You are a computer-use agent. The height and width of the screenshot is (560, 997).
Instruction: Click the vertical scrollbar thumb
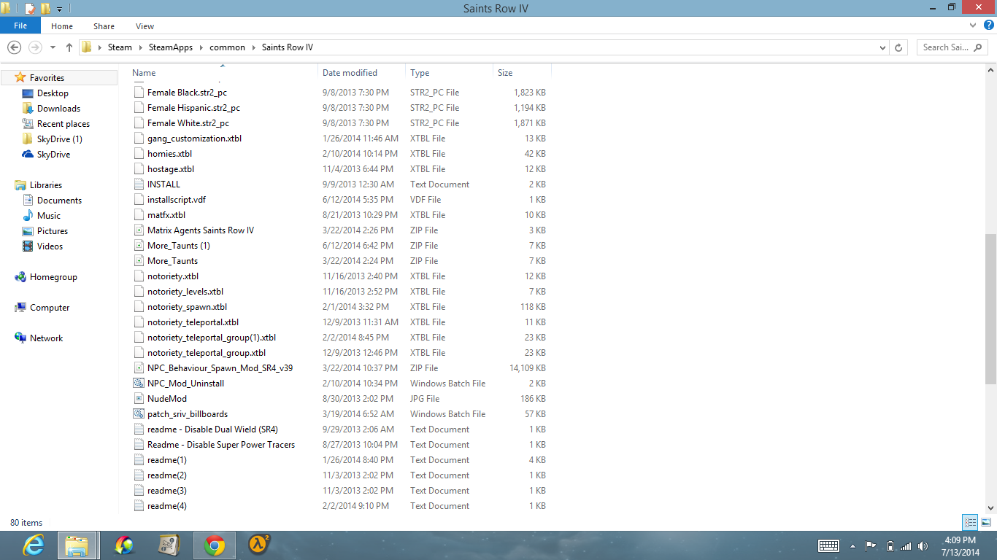[x=990, y=309]
